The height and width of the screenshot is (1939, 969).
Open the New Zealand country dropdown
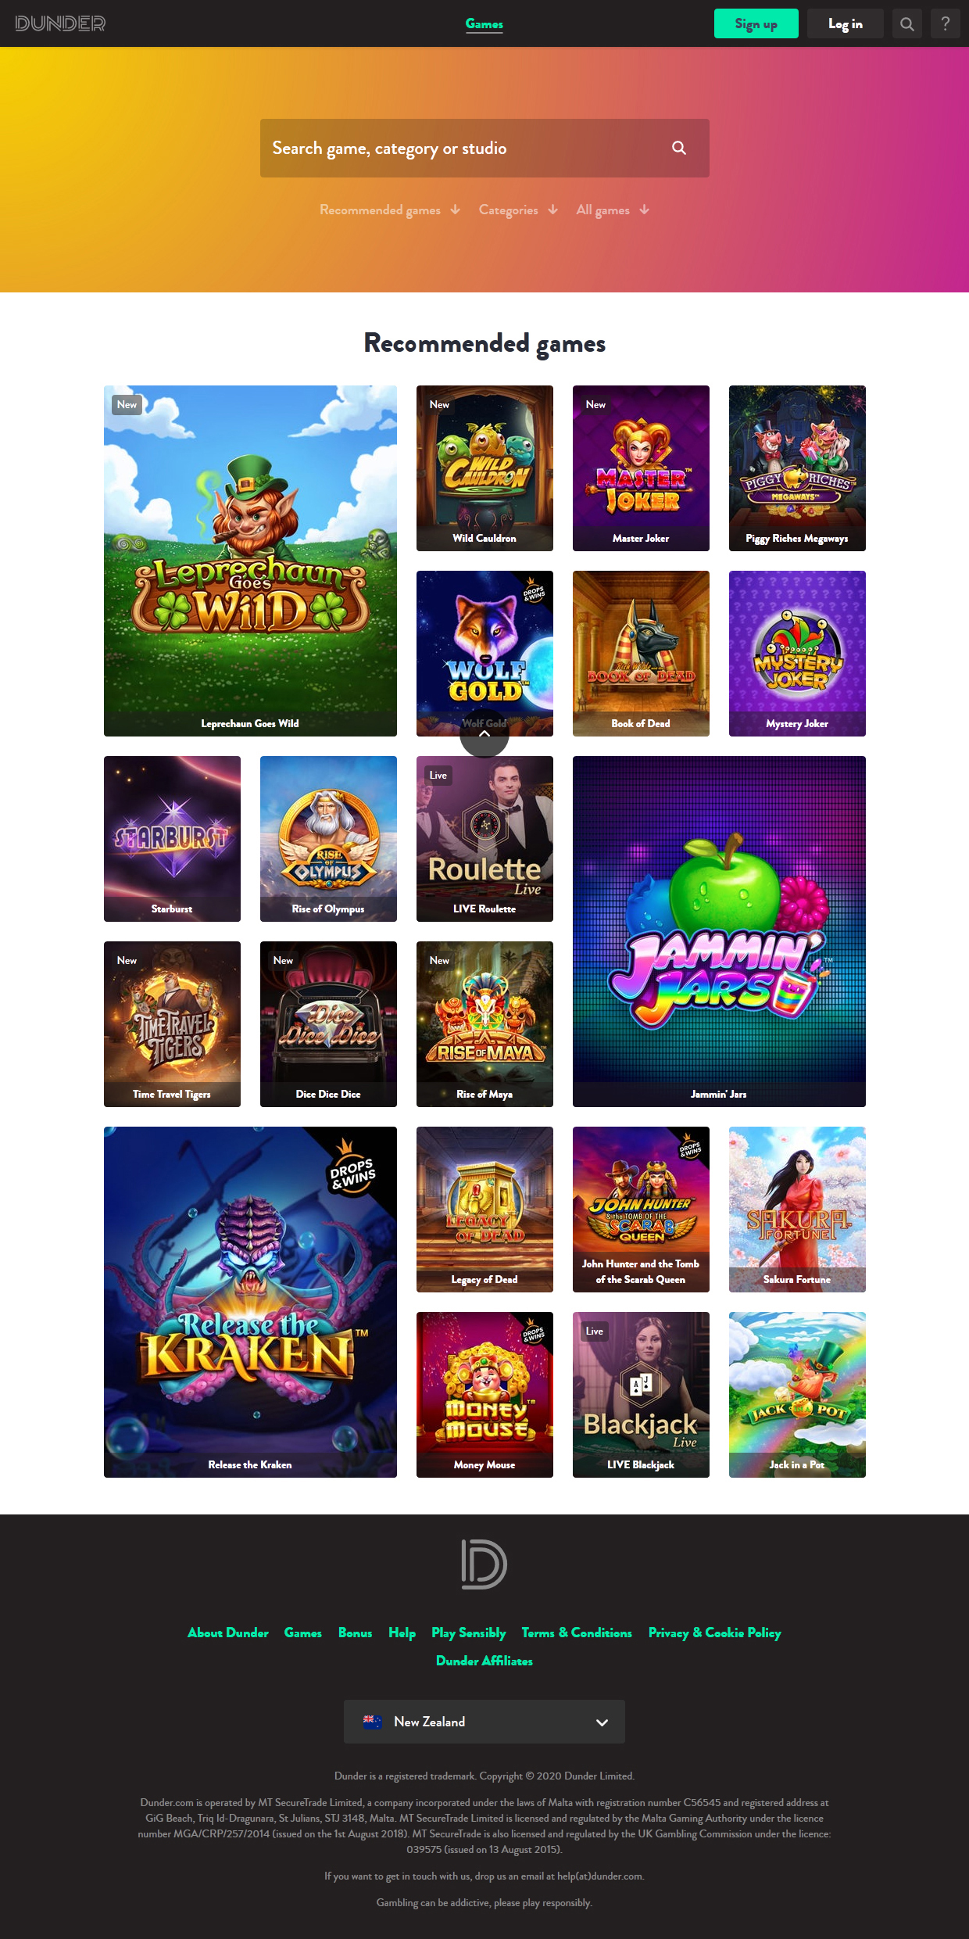point(484,1722)
